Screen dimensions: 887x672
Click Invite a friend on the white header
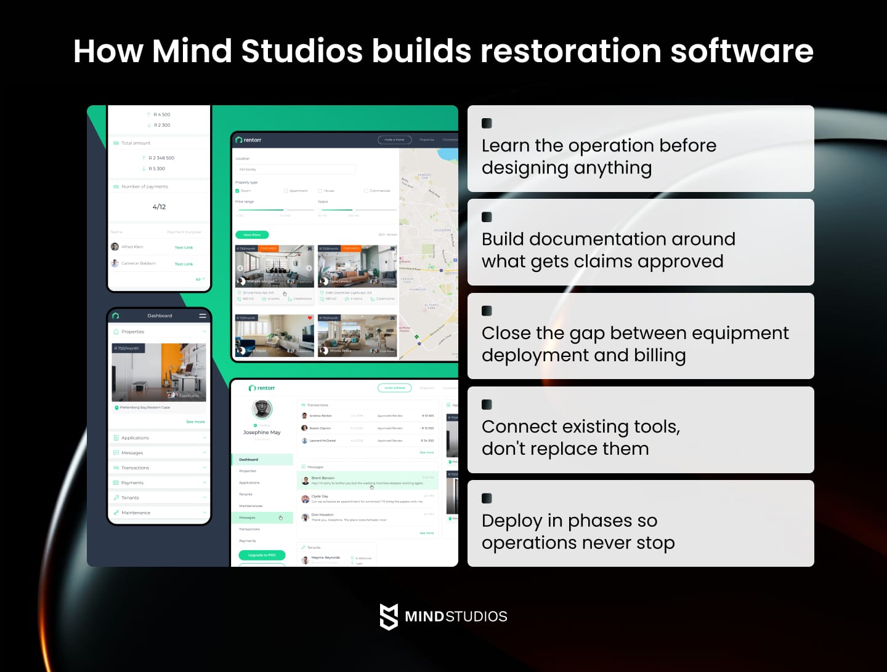(x=394, y=388)
